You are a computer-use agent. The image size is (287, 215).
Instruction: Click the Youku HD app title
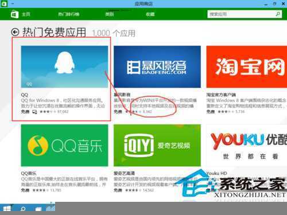coord(216,173)
